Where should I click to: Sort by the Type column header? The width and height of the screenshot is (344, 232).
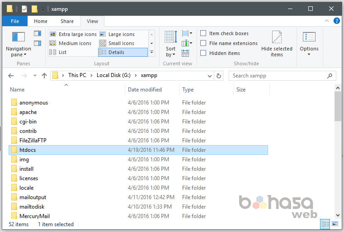[x=206, y=90]
